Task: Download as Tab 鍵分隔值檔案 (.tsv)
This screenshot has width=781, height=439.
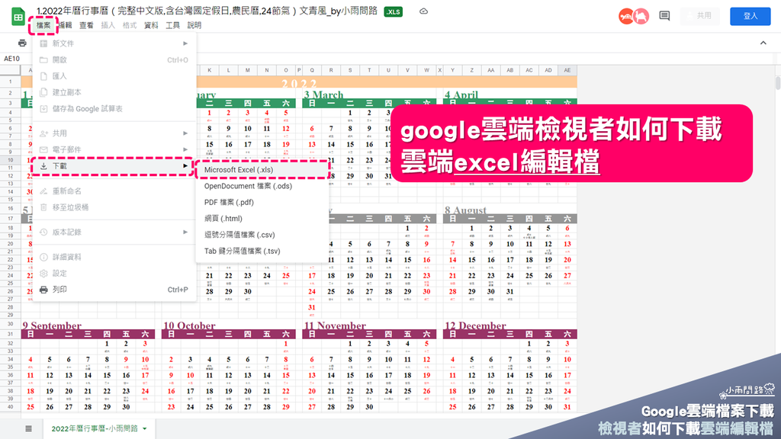Action: pyautogui.click(x=262, y=251)
